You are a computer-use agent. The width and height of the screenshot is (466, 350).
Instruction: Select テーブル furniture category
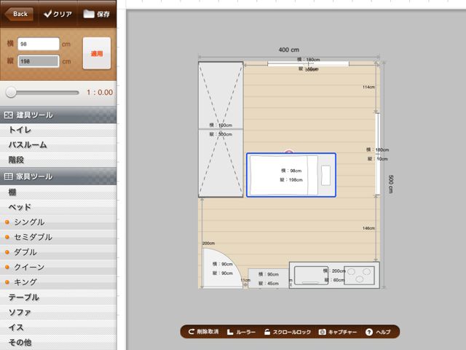[58, 297]
